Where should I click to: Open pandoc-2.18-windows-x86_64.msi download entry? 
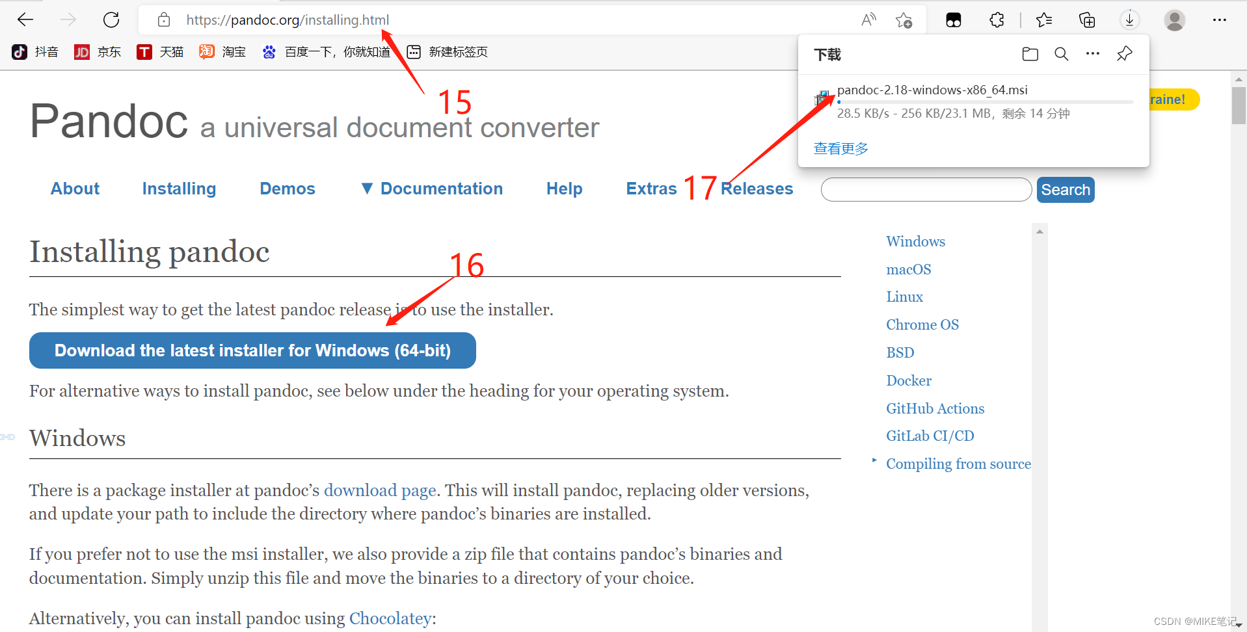[932, 90]
